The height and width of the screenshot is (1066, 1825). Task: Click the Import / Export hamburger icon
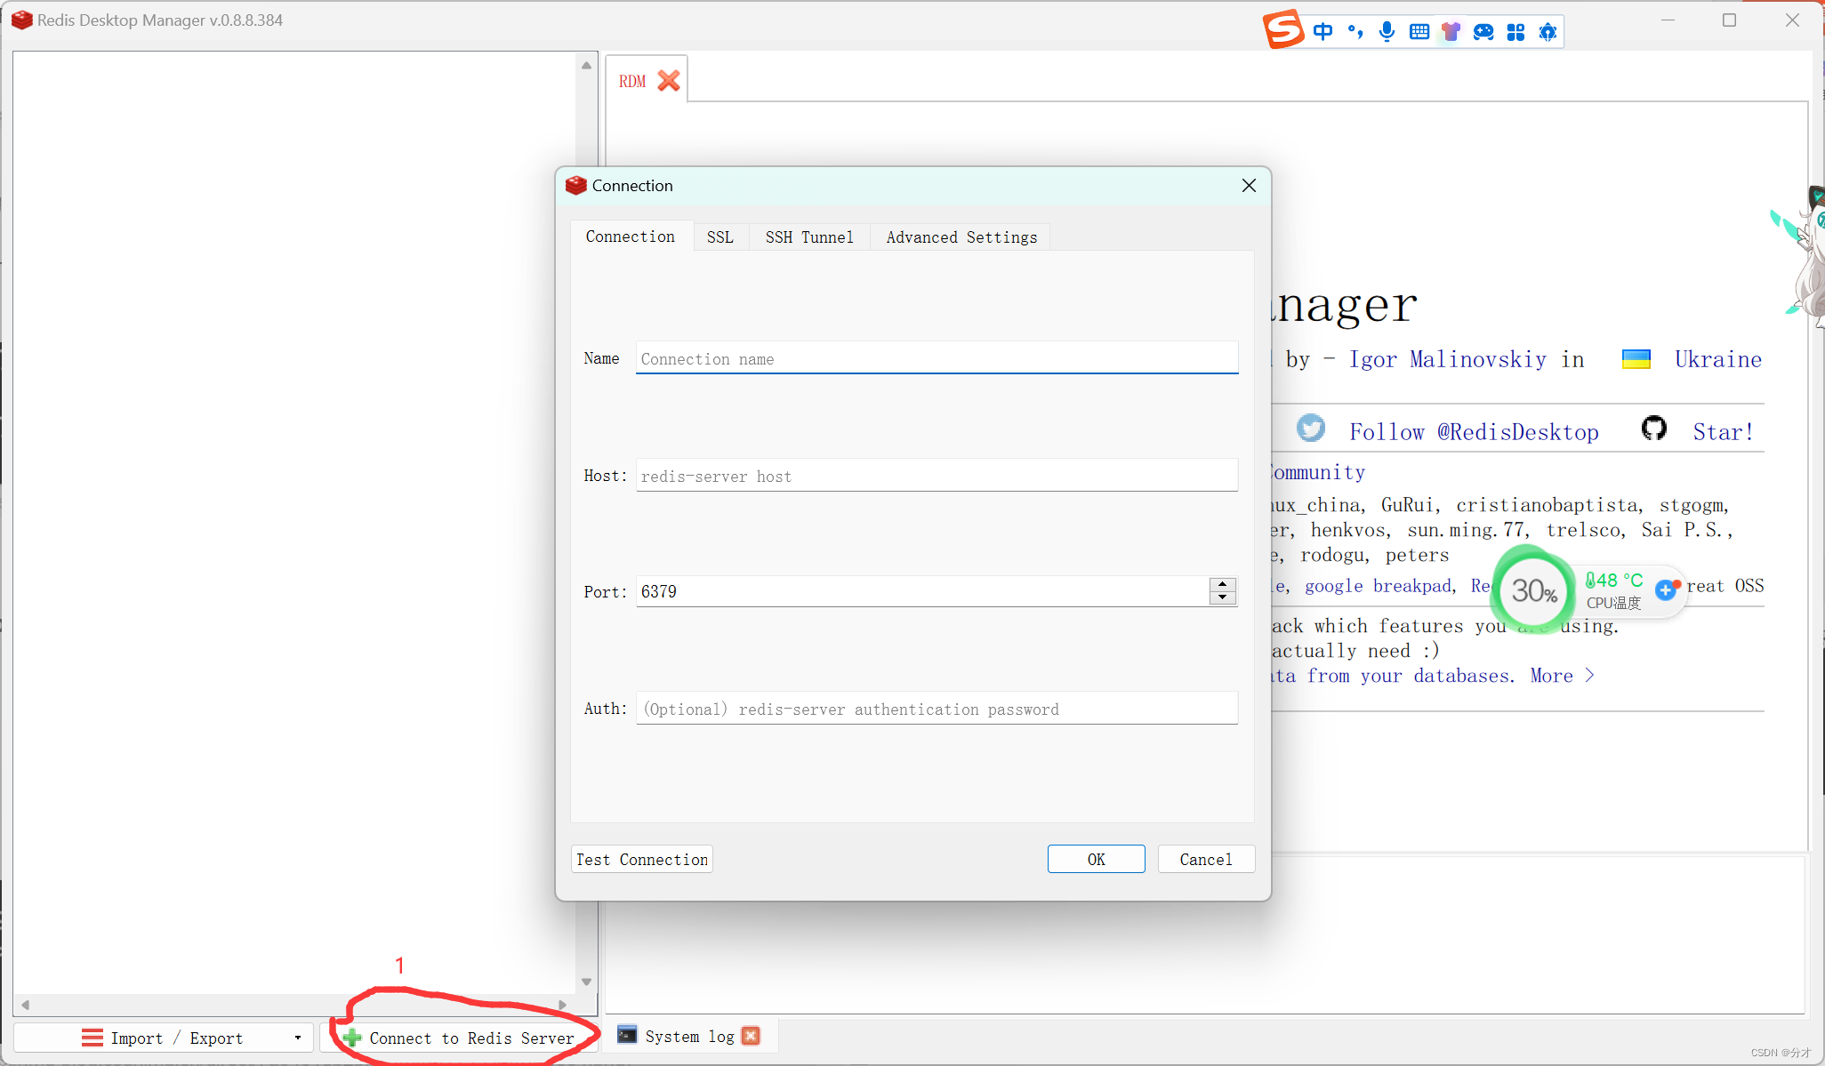(x=92, y=1038)
